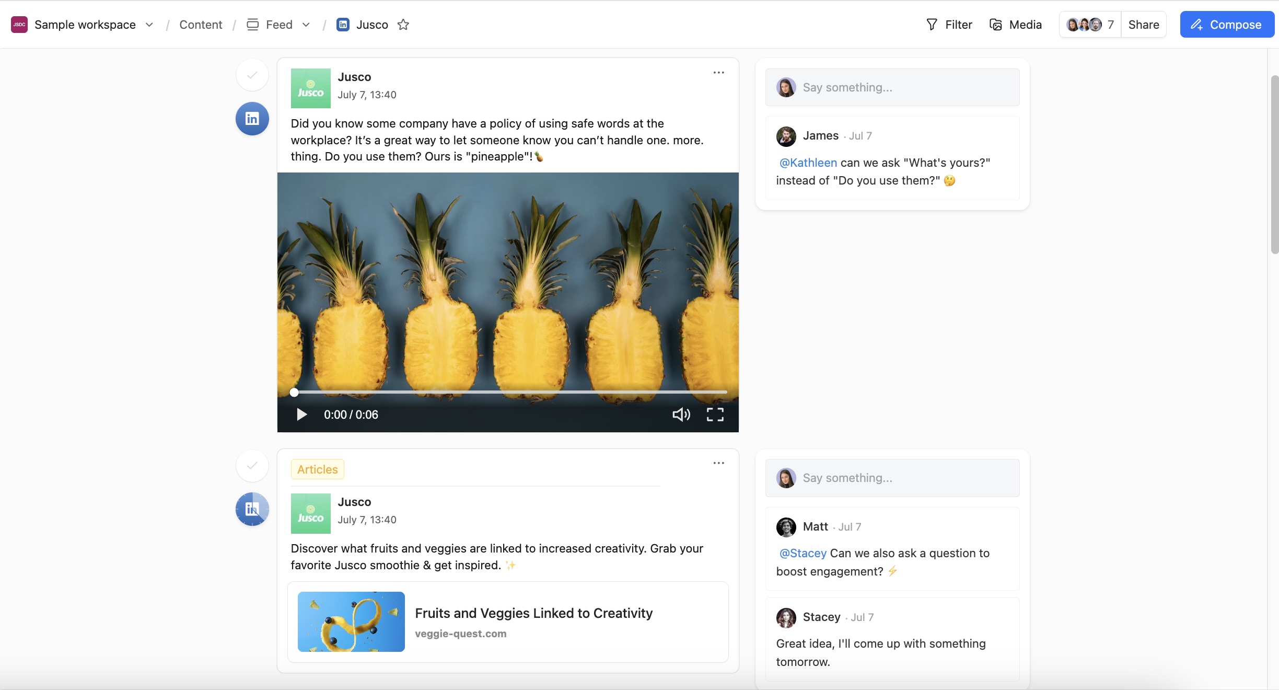The image size is (1279, 690).
Task: Open the Filter options
Action: [x=949, y=25]
